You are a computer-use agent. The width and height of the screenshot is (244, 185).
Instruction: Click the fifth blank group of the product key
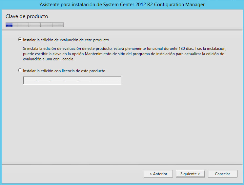[x=85, y=81]
